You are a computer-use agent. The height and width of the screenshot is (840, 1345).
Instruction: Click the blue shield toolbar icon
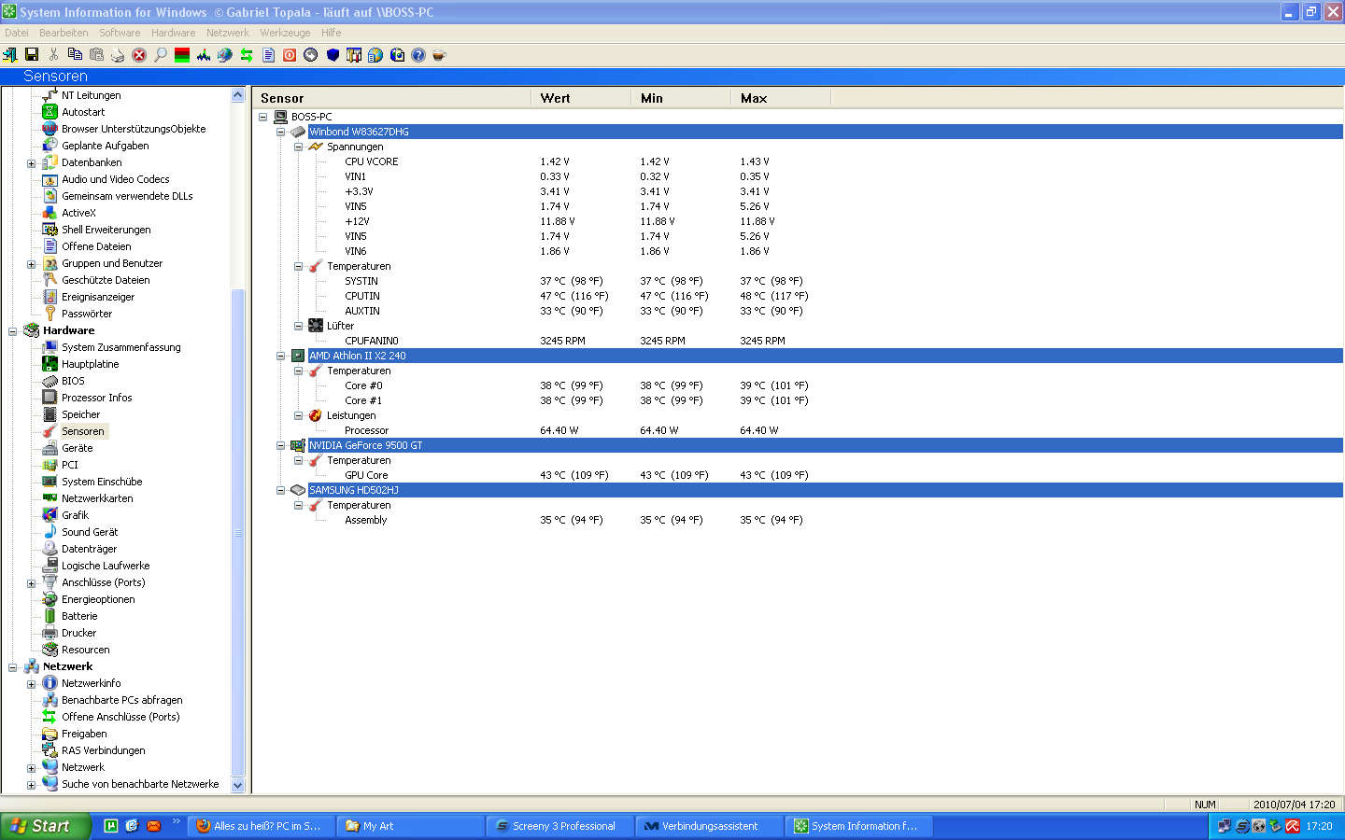pos(333,55)
